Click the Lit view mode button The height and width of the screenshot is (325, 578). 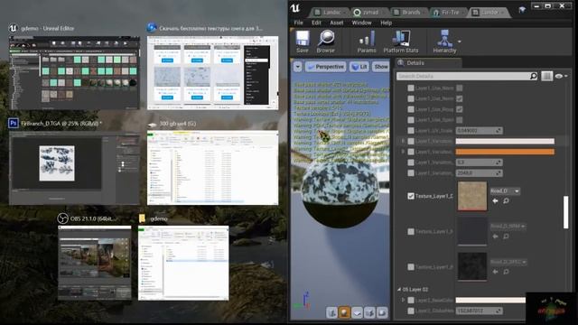[x=359, y=67]
